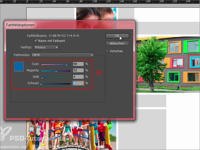Screen dimensions: 200x150
Task: Select the Magenta value field showing 52
Action: [78, 70]
